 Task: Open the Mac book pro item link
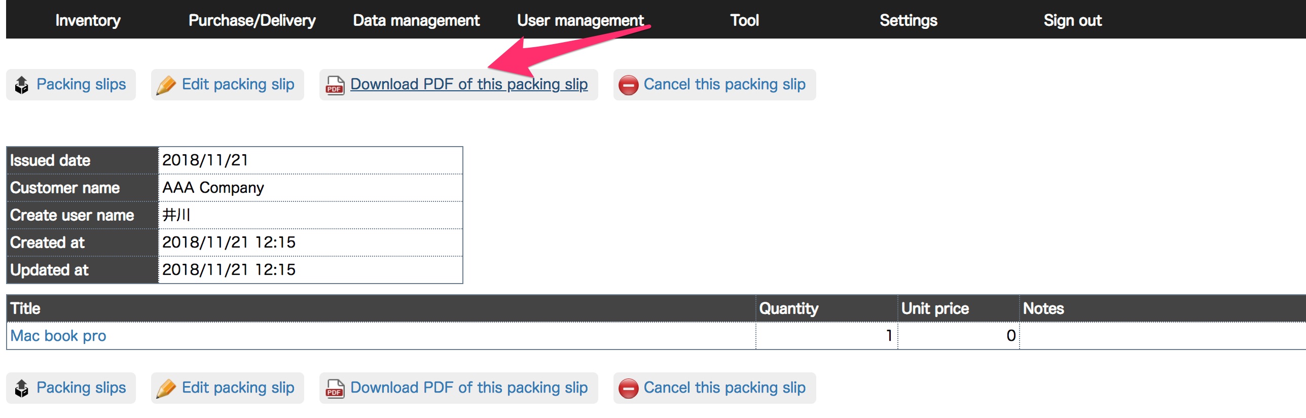point(58,336)
